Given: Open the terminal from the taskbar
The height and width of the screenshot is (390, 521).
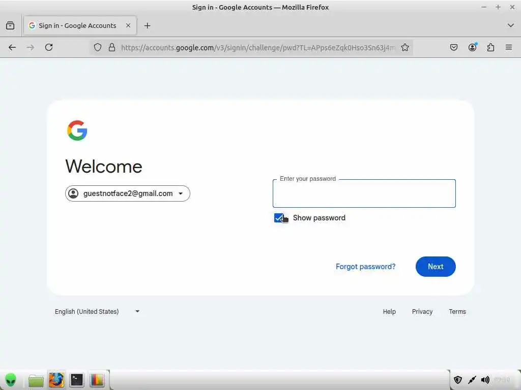Looking at the screenshot, I should [76, 380].
